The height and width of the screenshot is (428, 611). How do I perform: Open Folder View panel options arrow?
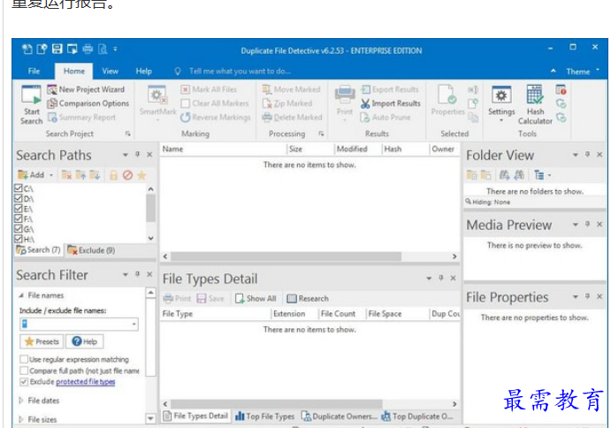pos(575,155)
